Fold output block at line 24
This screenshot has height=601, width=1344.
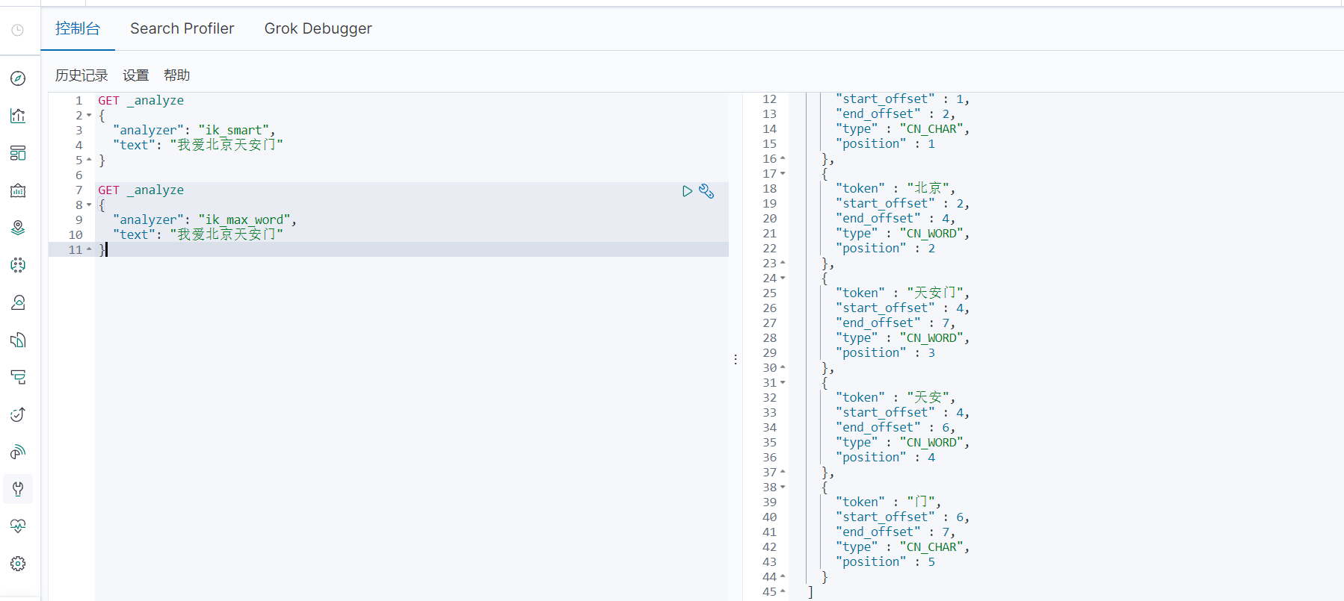coord(783,278)
